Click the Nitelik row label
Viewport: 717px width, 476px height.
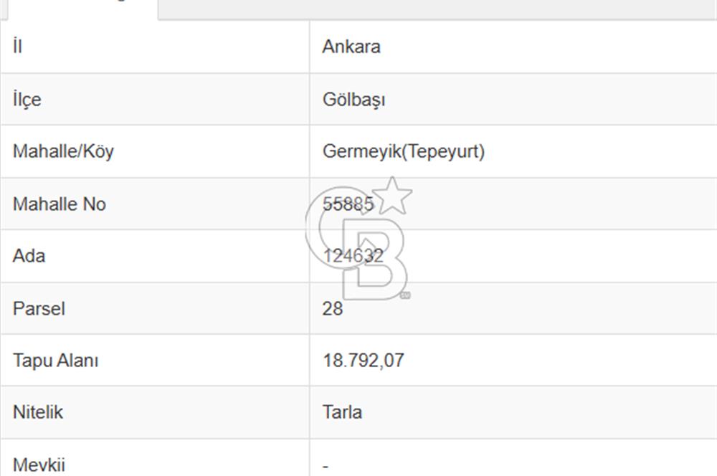[38, 412]
